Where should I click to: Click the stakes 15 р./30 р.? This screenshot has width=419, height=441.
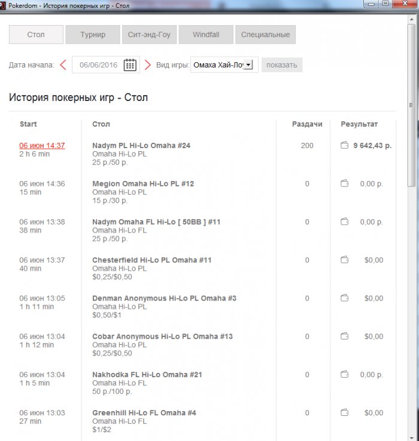click(x=110, y=201)
